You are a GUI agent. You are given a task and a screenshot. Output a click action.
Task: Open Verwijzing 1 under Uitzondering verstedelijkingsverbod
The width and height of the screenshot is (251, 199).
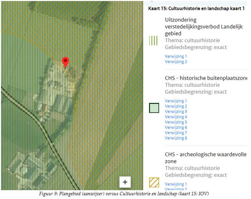176,56
